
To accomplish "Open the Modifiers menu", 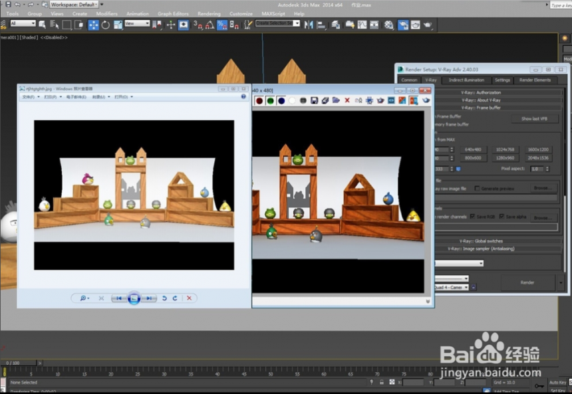I will [x=106, y=14].
